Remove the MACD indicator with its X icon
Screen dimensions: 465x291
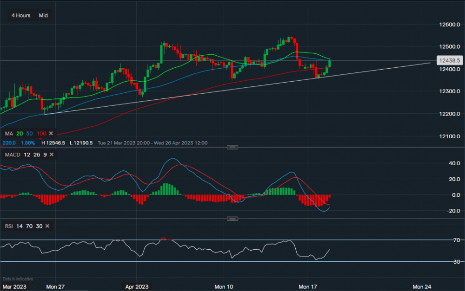tap(51, 154)
